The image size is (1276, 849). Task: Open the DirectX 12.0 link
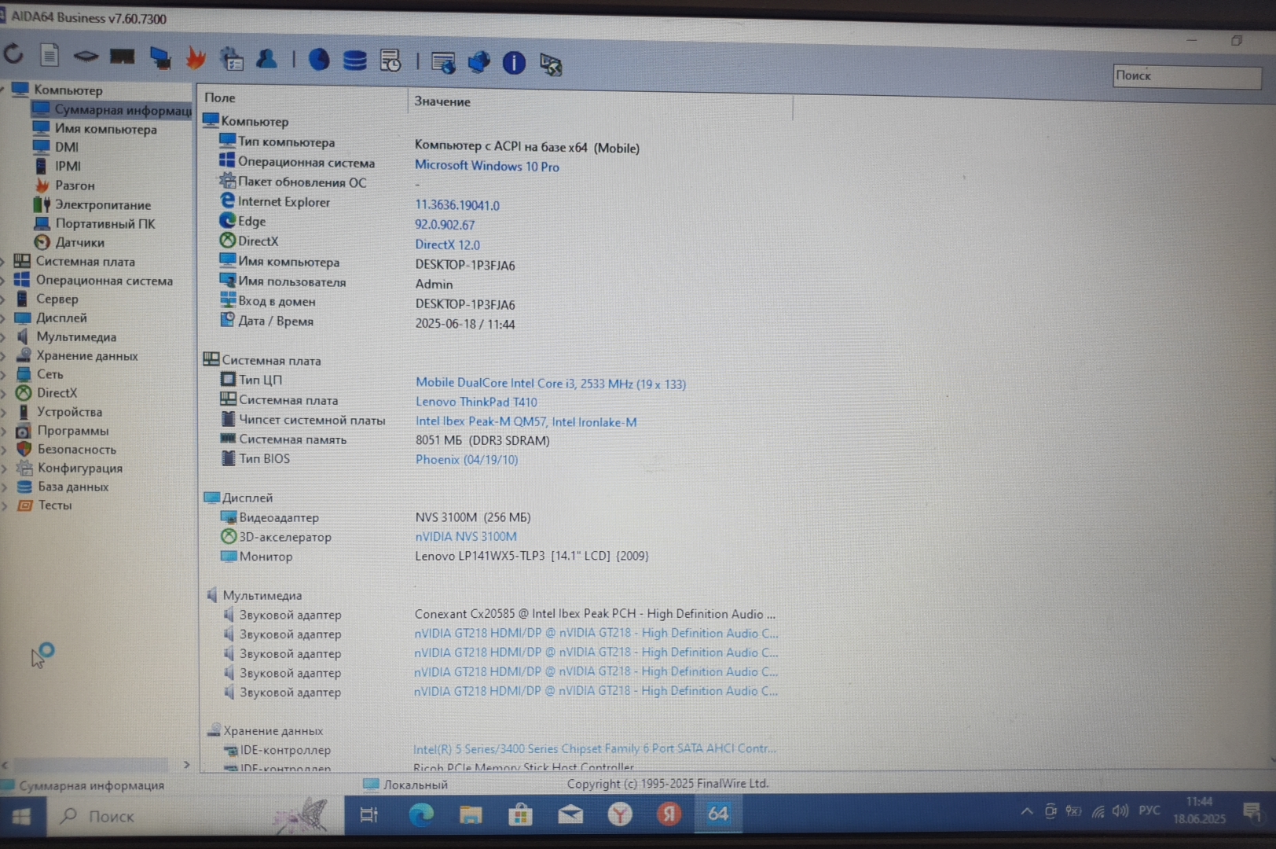(447, 244)
